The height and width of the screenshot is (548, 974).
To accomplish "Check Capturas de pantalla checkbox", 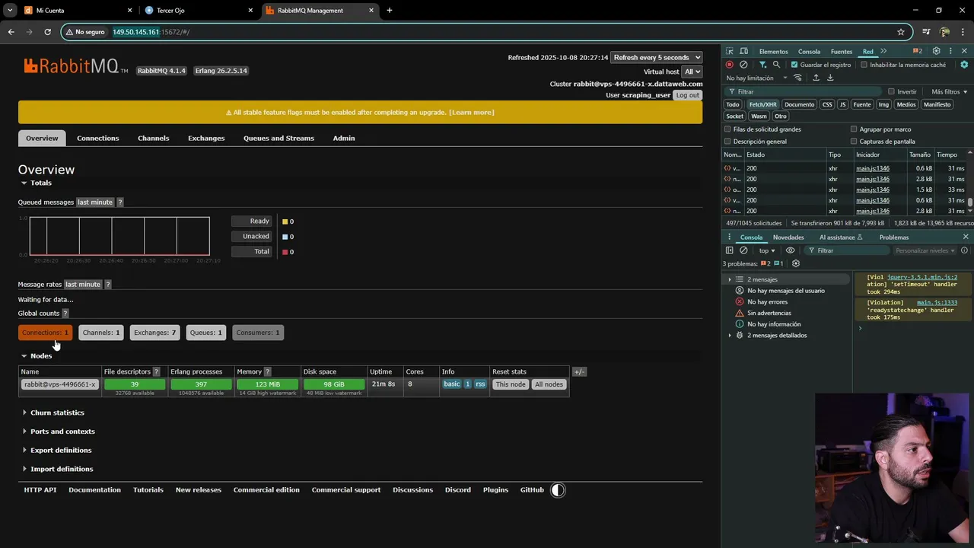I will [x=854, y=142].
